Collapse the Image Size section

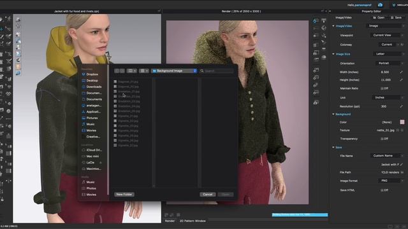point(333,54)
